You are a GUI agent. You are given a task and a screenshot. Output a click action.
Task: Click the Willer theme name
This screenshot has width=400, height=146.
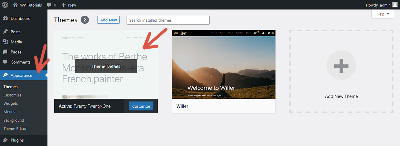pyautogui.click(x=182, y=106)
